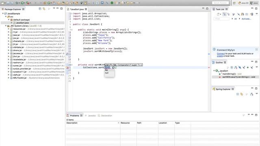This screenshot has height=146, width=260.
Task: Expand JavaSort.java in Package Explorer
Action: coord(12,23)
